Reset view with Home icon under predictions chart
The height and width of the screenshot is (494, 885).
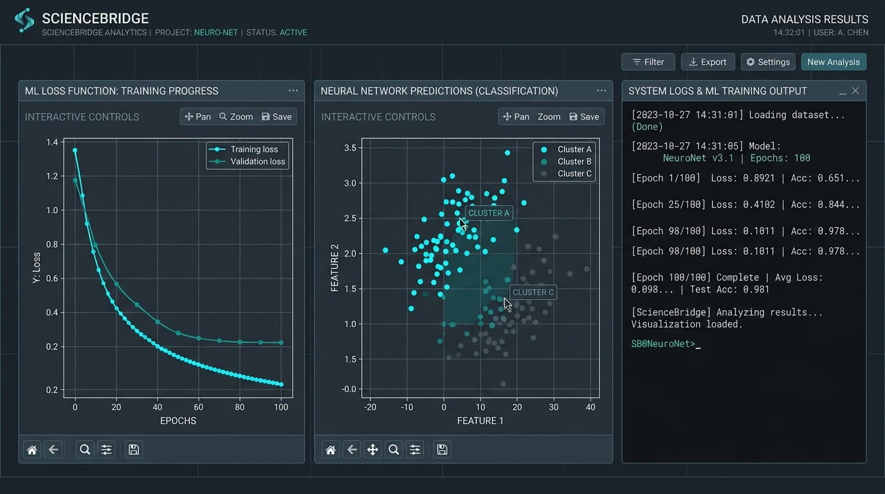(331, 450)
